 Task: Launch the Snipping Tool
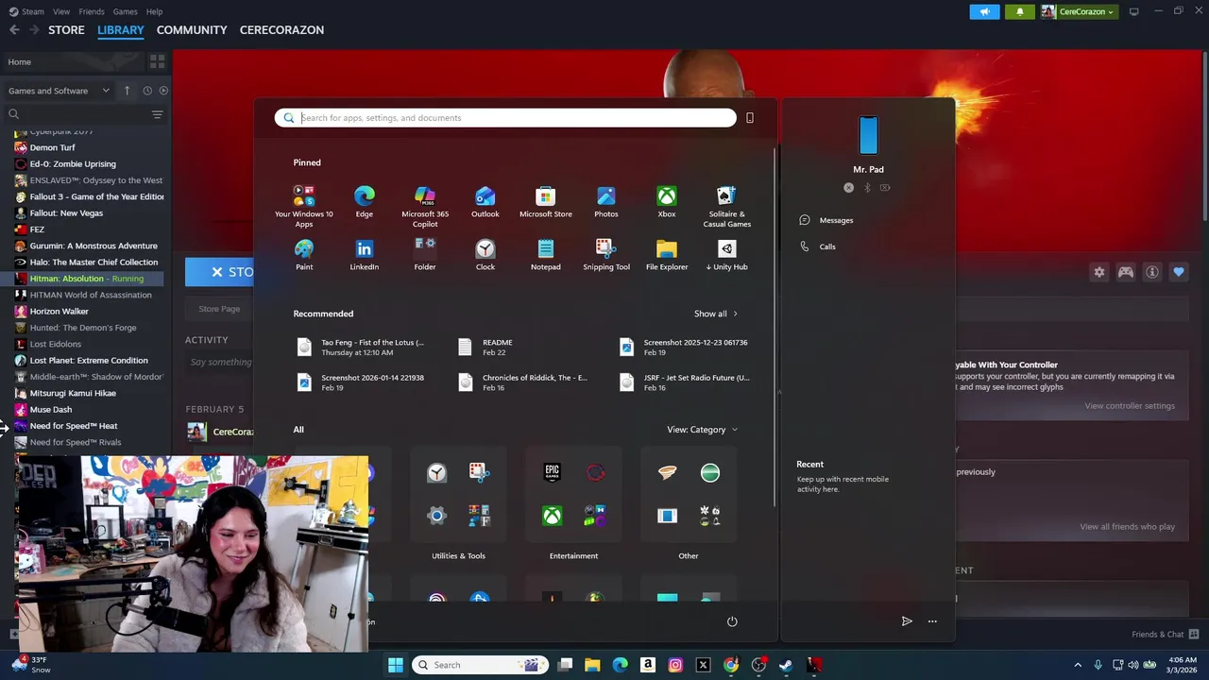(606, 255)
